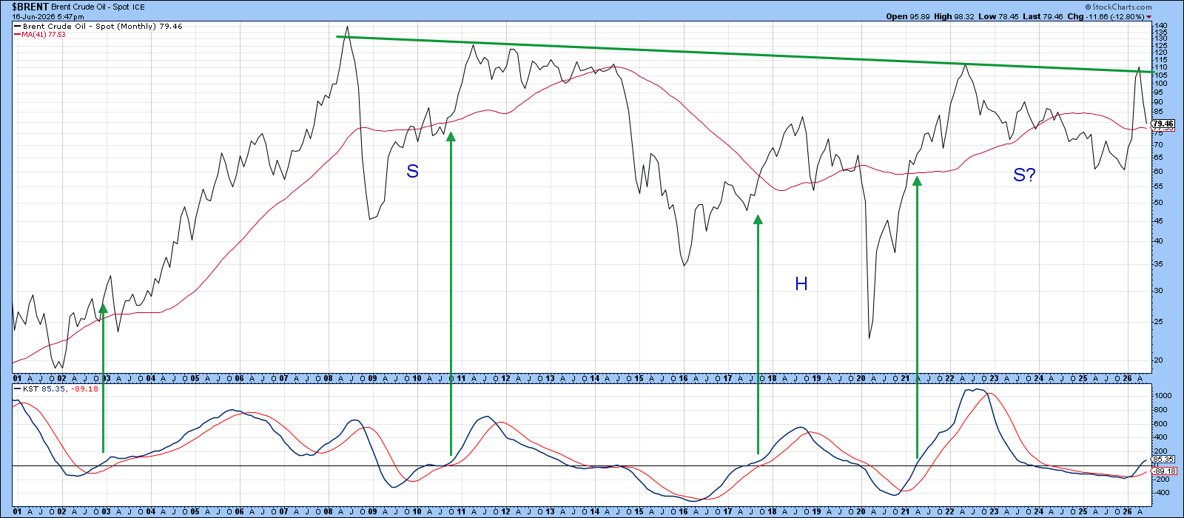
Task: Click the blue 'H' head annotation label
Action: point(801,283)
